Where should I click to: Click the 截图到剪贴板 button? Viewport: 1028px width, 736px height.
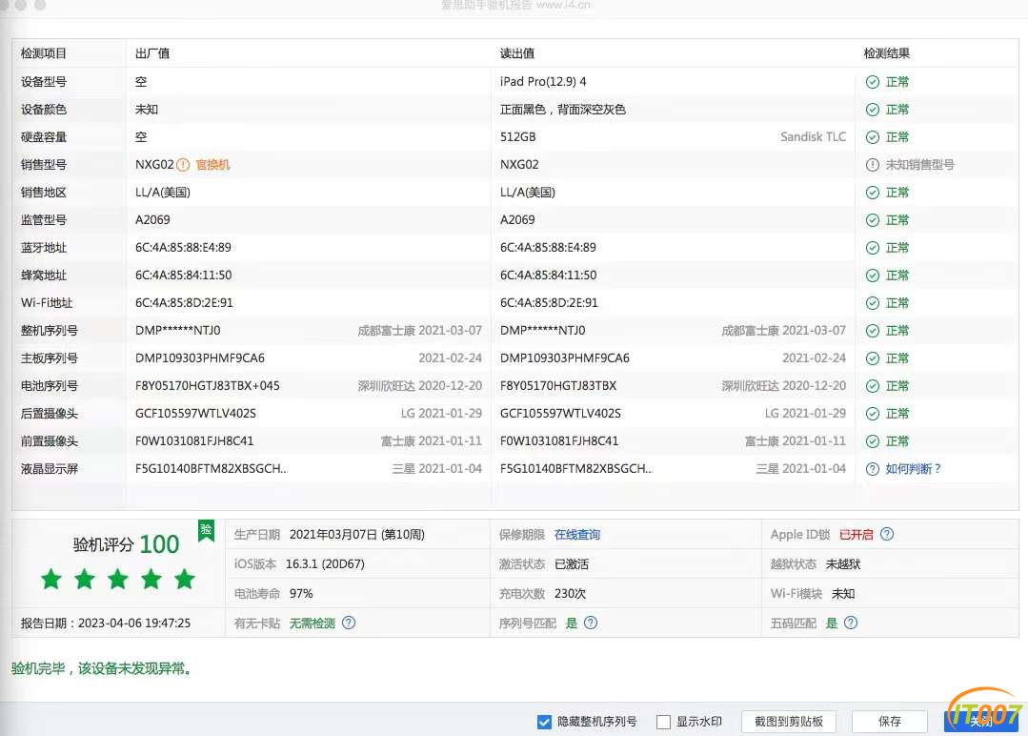(x=789, y=722)
